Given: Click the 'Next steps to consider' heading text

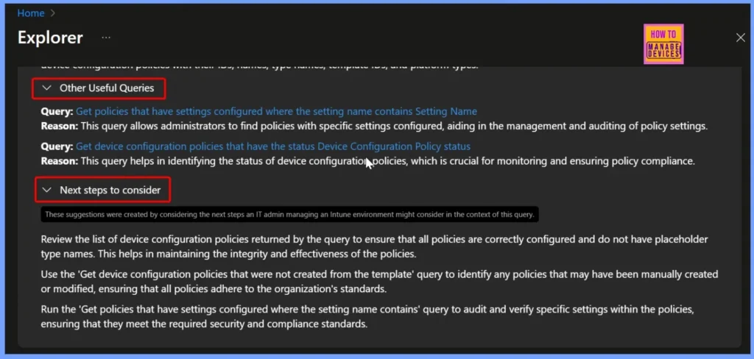Looking at the screenshot, I should pos(110,190).
